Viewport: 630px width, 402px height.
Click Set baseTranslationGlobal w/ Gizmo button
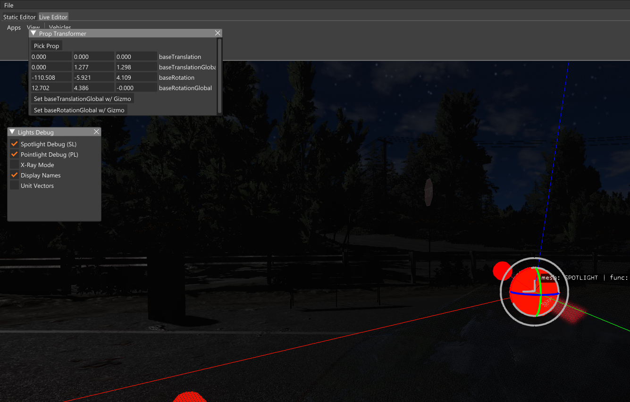pyautogui.click(x=82, y=99)
